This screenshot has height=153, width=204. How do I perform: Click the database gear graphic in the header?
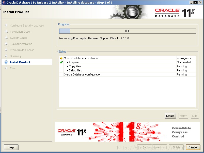click(x=132, y=12)
